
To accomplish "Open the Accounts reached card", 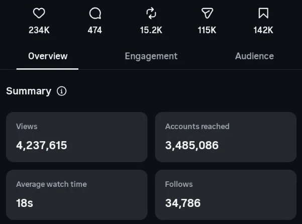I will tap(226, 137).
